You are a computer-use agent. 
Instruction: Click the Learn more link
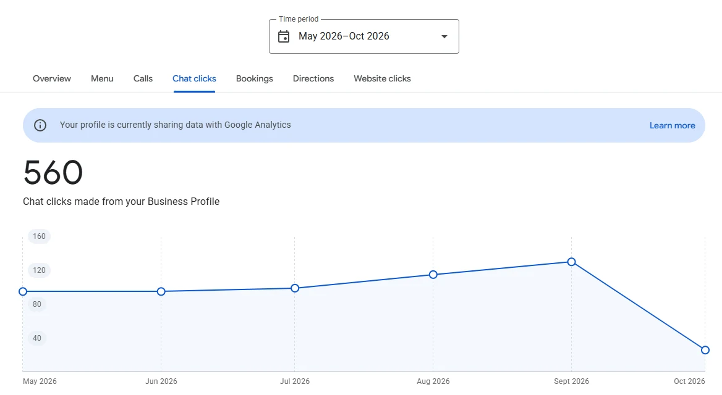click(x=673, y=125)
